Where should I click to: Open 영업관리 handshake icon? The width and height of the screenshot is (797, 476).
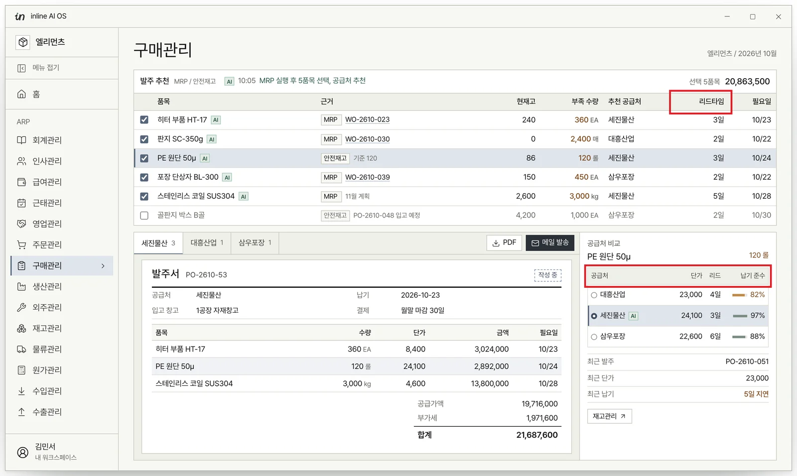click(x=21, y=224)
